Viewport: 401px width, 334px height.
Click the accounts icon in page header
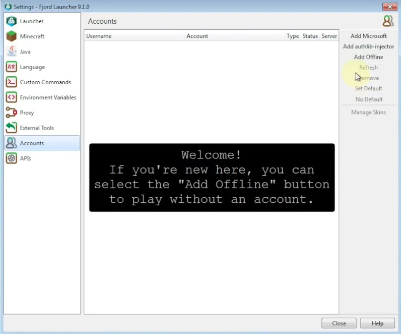(x=388, y=21)
